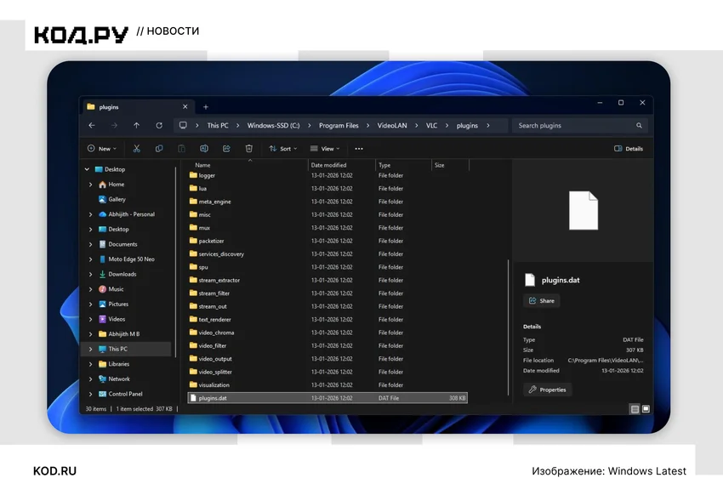Screen dimensions: 723x495
Task: Go back with the left arrow
Action: pyautogui.click(x=92, y=125)
